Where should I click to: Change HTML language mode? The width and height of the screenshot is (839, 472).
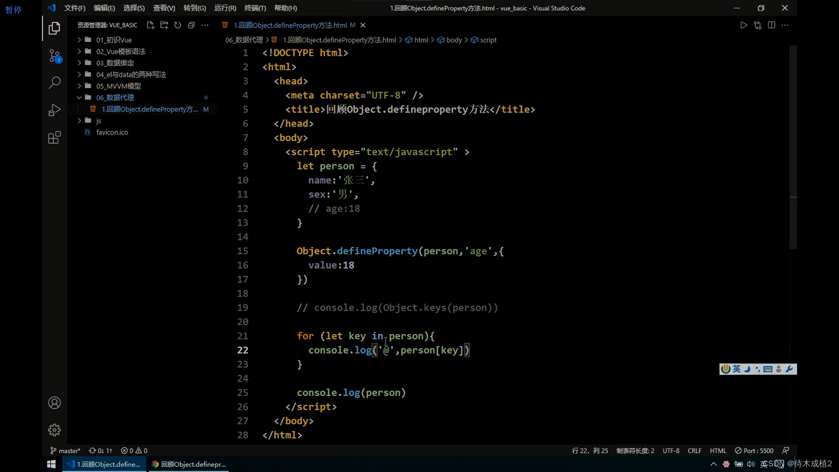pos(718,451)
